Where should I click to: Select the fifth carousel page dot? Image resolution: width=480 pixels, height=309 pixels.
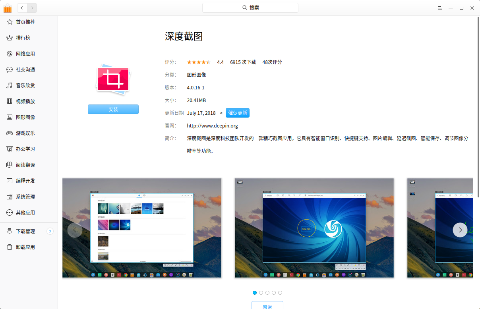point(280,293)
